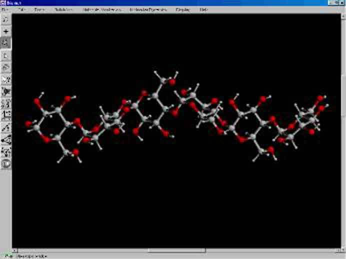This screenshot has width=346, height=259.
Task: Select the arrow pointer tool in left toolbar
Action: pyautogui.click(x=6, y=55)
